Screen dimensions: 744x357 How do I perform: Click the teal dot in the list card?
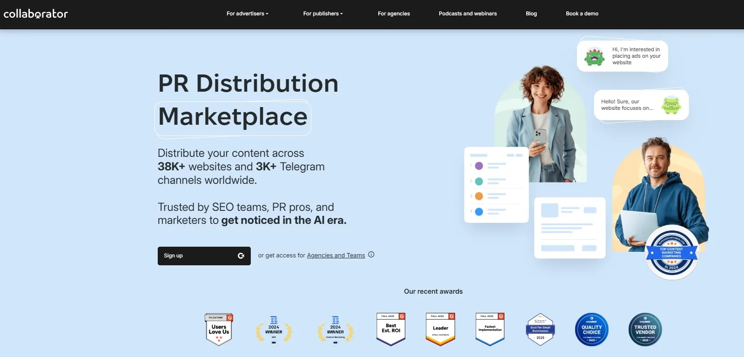tap(479, 181)
